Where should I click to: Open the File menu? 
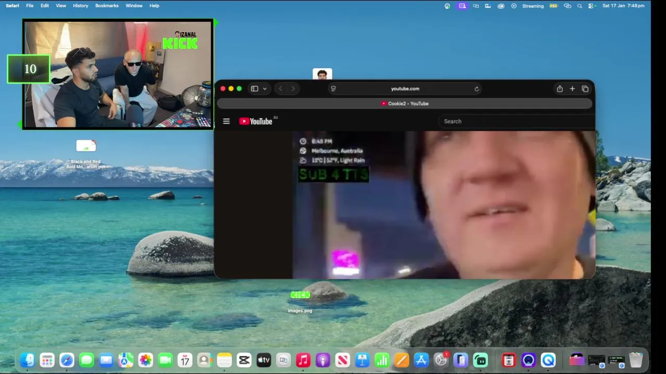click(x=30, y=6)
